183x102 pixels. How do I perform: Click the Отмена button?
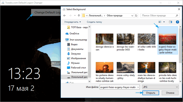170,93
